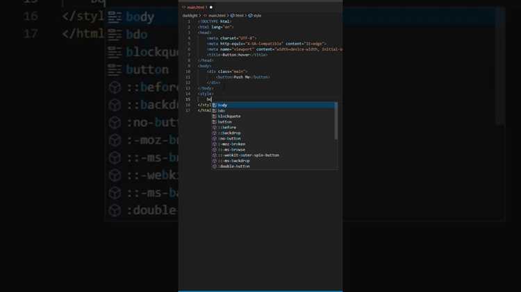
Task: Click the unsaved dot on main.html tab
Action: (x=211, y=8)
